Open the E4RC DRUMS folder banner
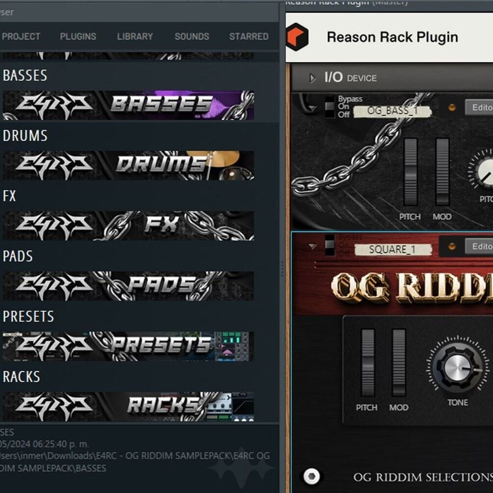The image size is (493, 493). point(129,165)
